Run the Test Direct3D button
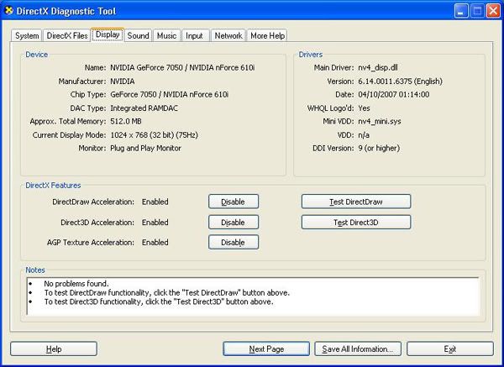Image resolution: width=504 pixels, height=367 pixels. tap(356, 223)
